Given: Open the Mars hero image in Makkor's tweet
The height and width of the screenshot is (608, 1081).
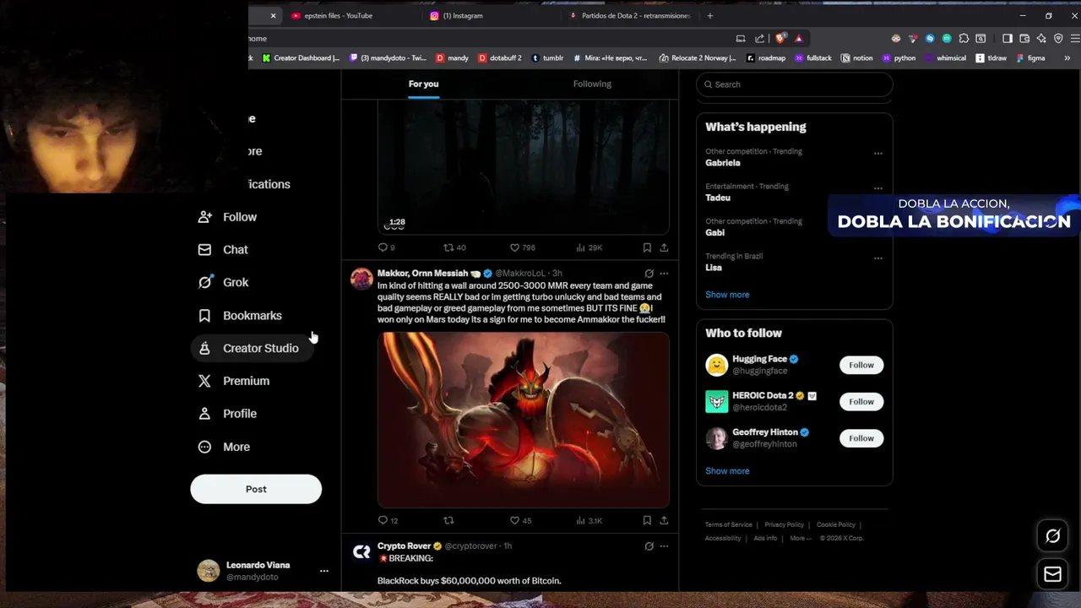Looking at the screenshot, I should coord(524,420).
